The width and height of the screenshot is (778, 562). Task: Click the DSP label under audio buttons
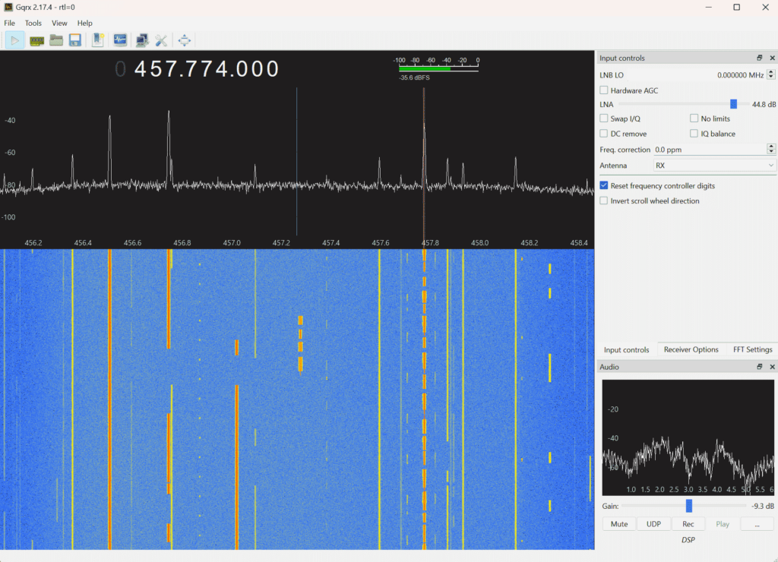(x=688, y=540)
